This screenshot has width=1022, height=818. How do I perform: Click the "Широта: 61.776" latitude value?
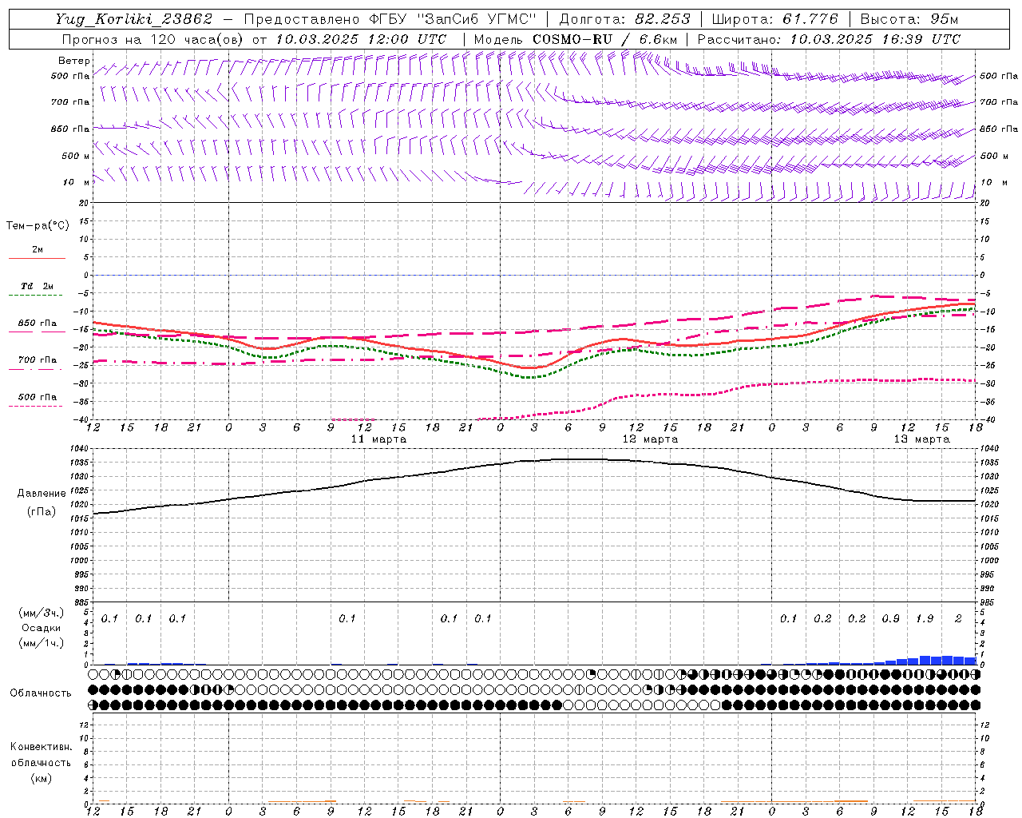774,19
